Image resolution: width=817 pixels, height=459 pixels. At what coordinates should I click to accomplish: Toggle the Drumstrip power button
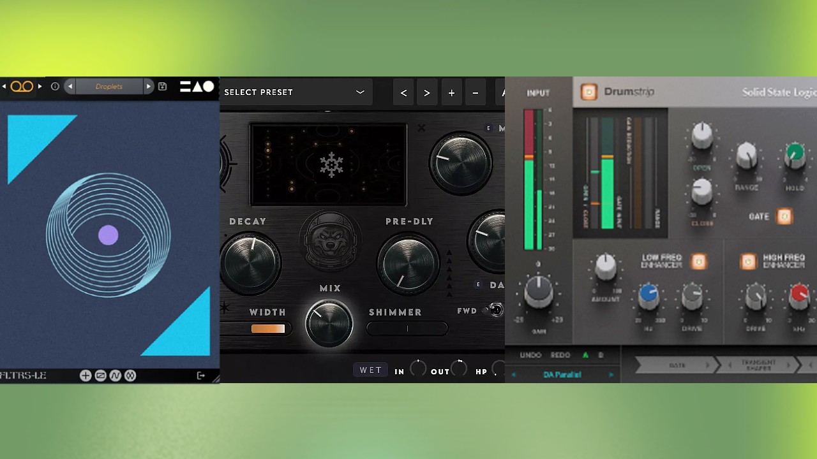tap(588, 92)
